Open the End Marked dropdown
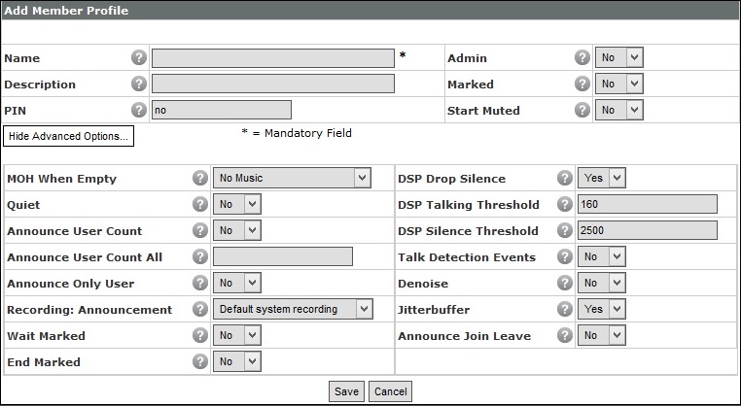741x406 pixels. tap(236, 361)
